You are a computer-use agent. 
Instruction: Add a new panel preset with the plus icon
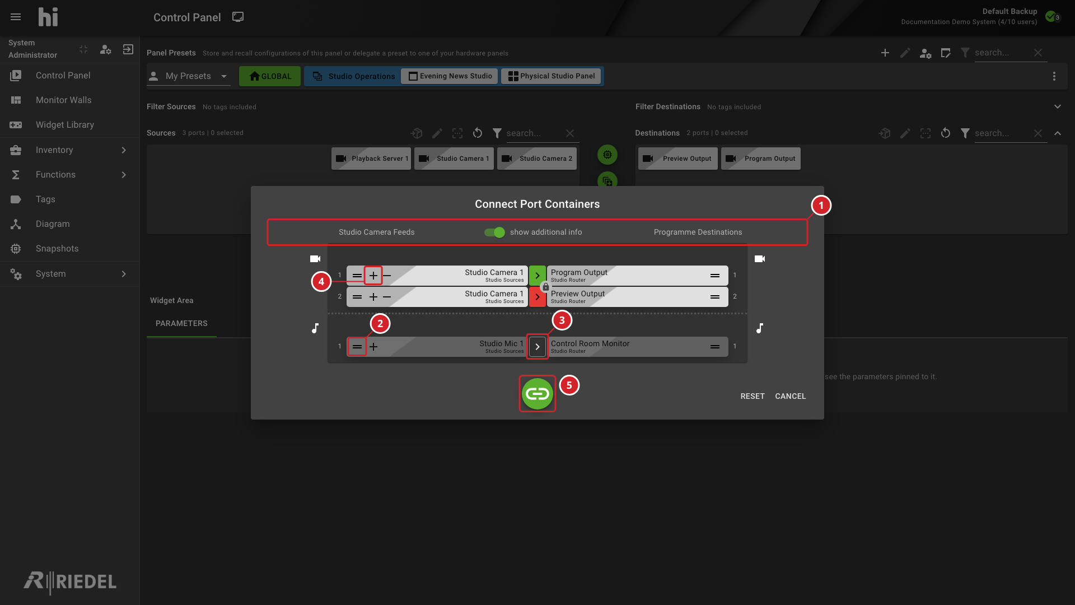click(885, 53)
